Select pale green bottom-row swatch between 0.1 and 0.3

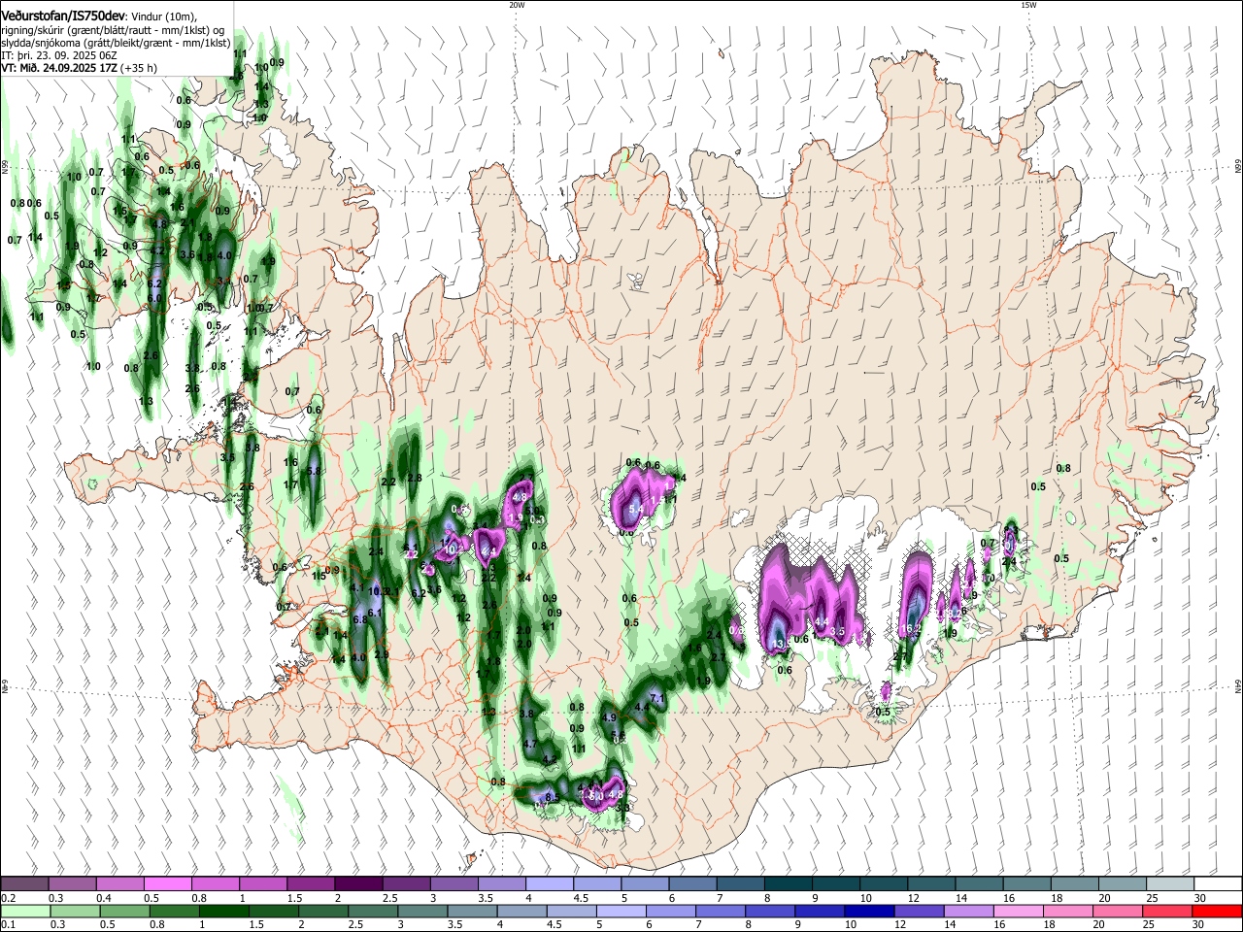[x=24, y=912]
